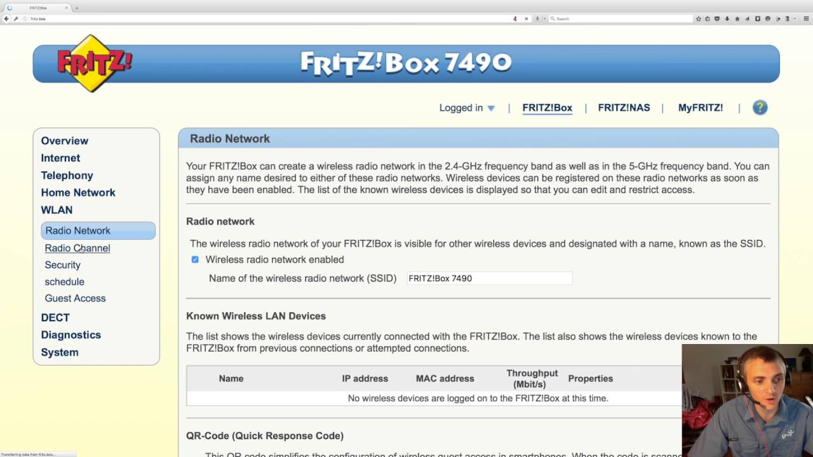Screen dimensions: 813x457
Task: Click the Properties column header
Action: tap(591, 378)
